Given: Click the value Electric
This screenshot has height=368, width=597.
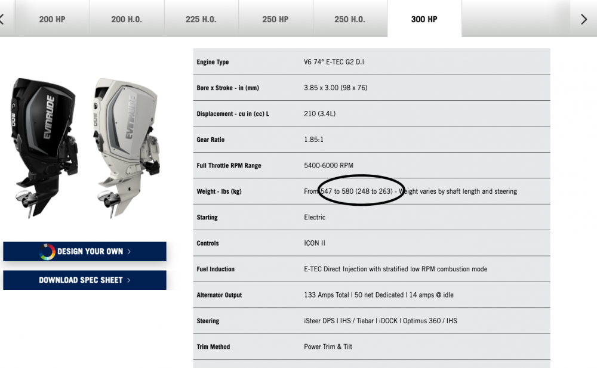Looking at the screenshot, I should coord(315,217).
